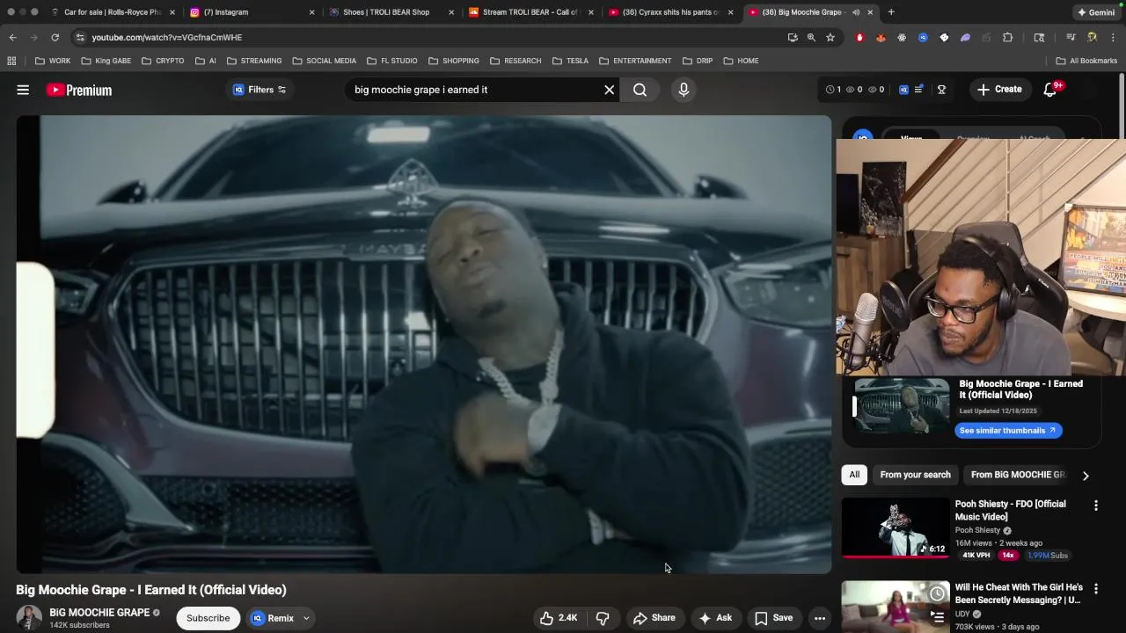Select the From your search chip
Image resolution: width=1126 pixels, height=633 pixels.
coord(915,475)
